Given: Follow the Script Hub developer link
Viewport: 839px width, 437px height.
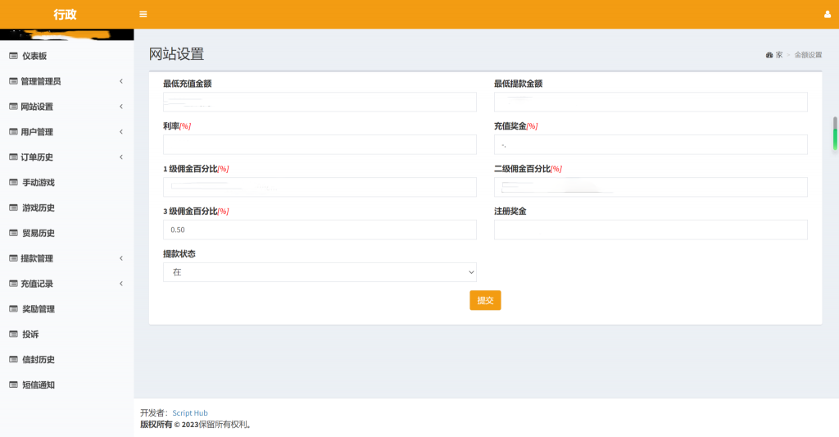Looking at the screenshot, I should [x=189, y=413].
